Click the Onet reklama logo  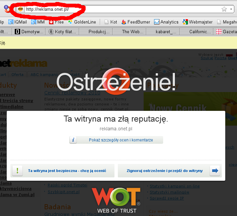[23, 63]
